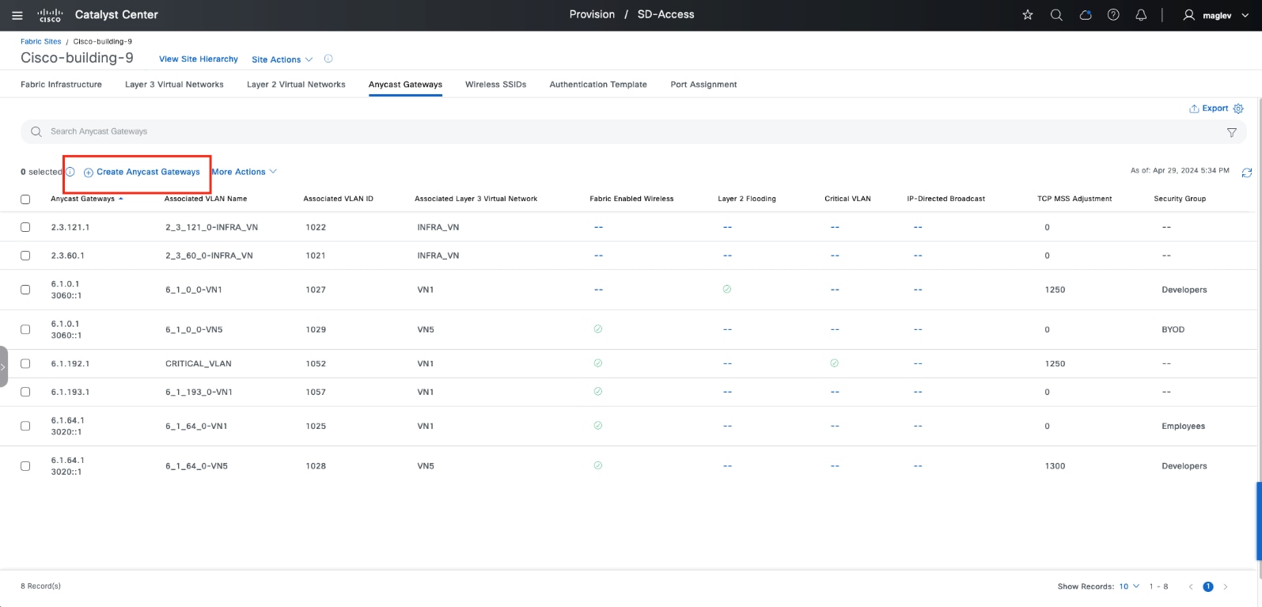
Task: Open the Wireless SSIDs tab
Action: pyautogui.click(x=495, y=85)
